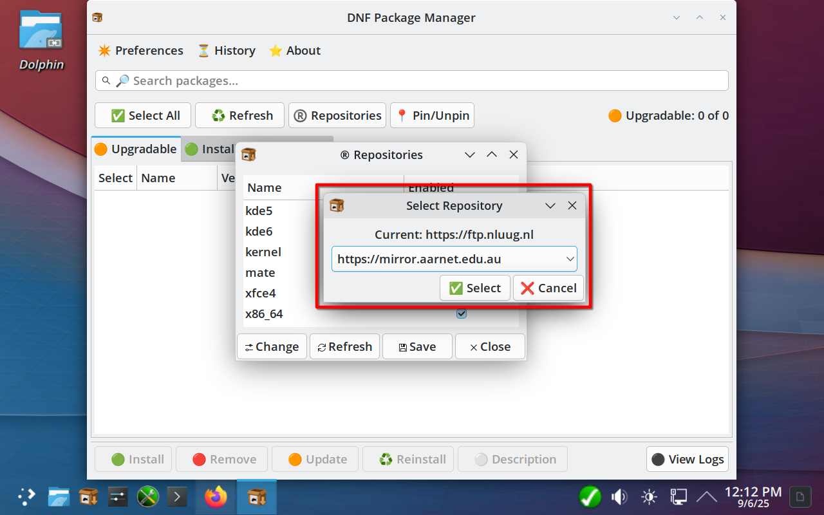The image size is (824, 515).
Task: Open the KDE application launcher
Action: pos(26,496)
